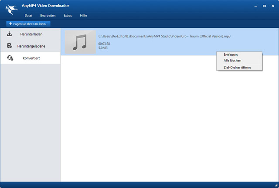Click the resize grip in bottom corner
This screenshot has width=279, height=188.
coord(276,185)
